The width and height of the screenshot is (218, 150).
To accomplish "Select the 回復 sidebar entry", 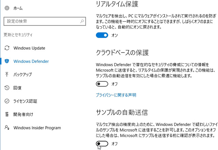I will pyautogui.click(x=17, y=88).
